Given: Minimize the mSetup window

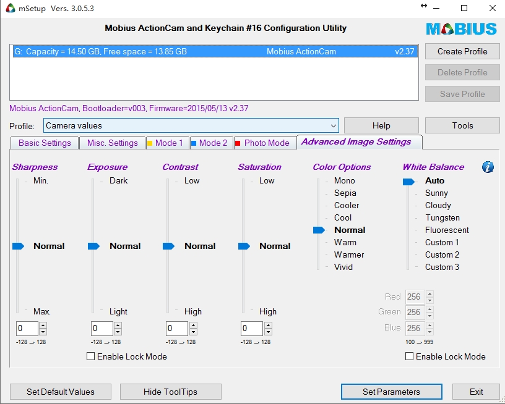Looking at the screenshot, I should point(436,9).
